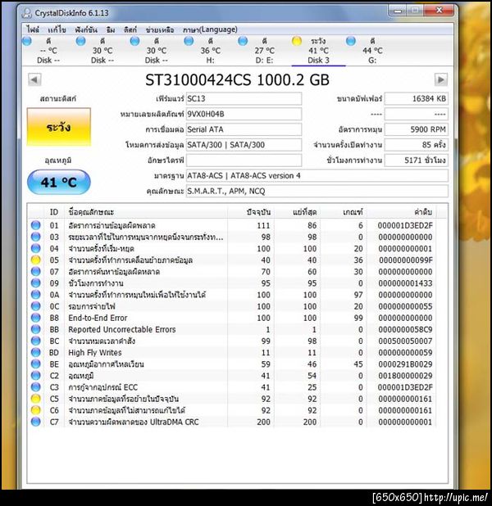Image resolution: width=492 pixels, height=506 pixels.
Task: Open the ธีม (Theme) menu
Action: pos(111,29)
